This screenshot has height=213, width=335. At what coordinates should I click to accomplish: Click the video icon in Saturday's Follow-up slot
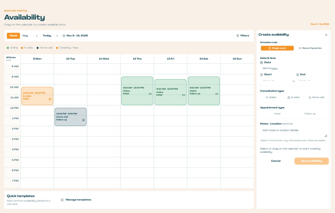[x=217, y=94]
